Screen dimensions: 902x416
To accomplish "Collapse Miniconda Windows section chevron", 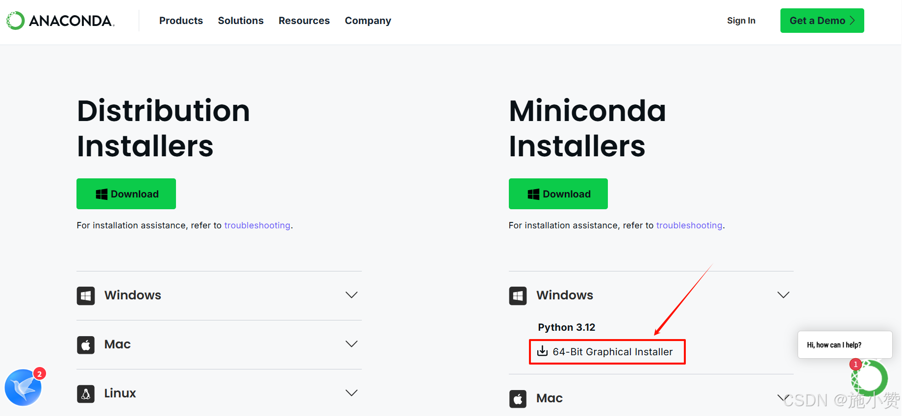I will tap(783, 295).
